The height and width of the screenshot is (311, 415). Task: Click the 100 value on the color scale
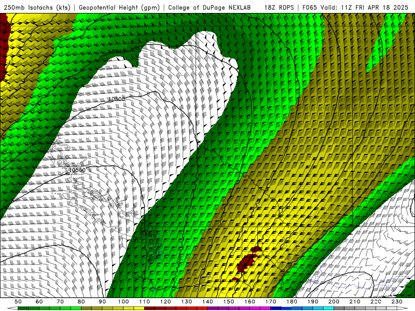tap(123, 302)
